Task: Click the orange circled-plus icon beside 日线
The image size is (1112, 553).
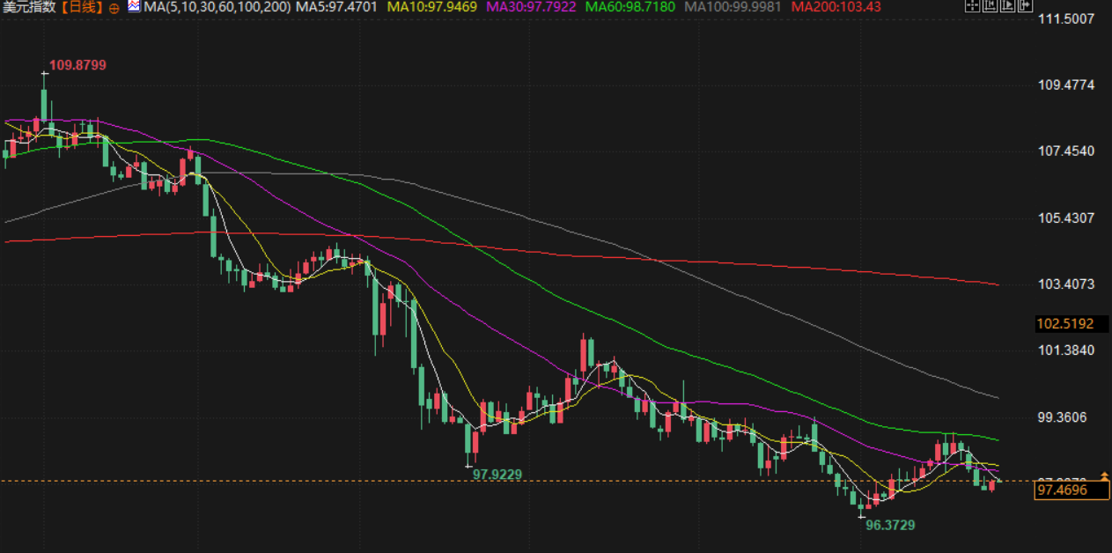Action: 114,7
